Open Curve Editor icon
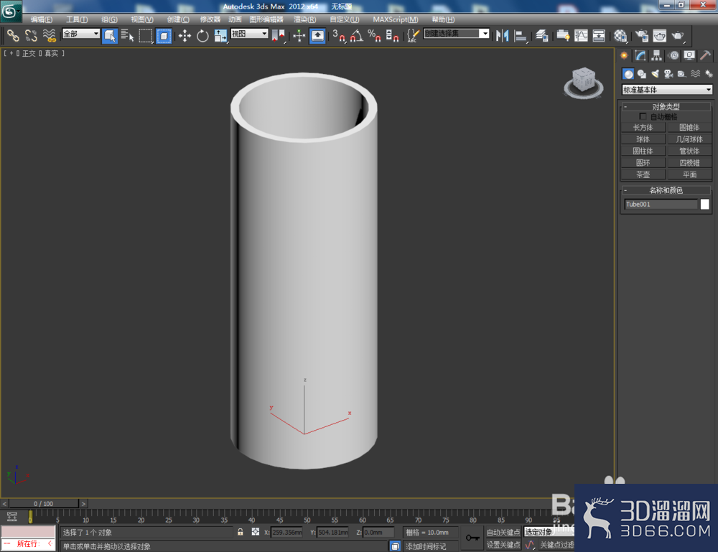Viewport: 718px width, 552px height. [581, 36]
